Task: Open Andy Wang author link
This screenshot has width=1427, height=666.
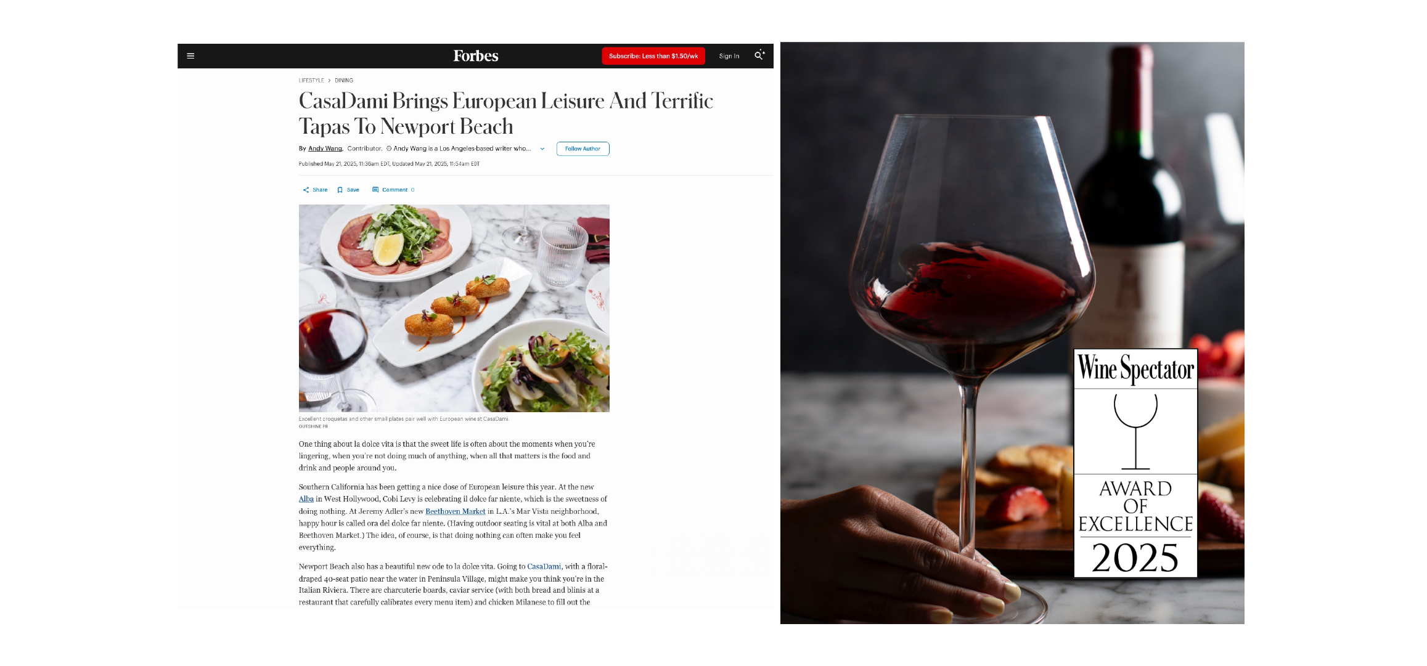Action: (x=325, y=148)
